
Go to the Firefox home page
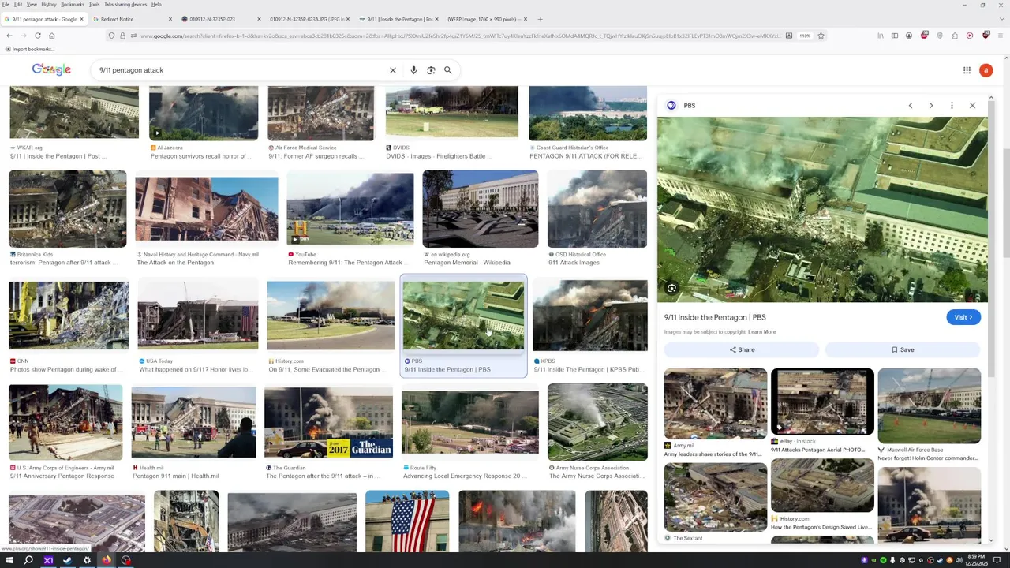click(51, 35)
